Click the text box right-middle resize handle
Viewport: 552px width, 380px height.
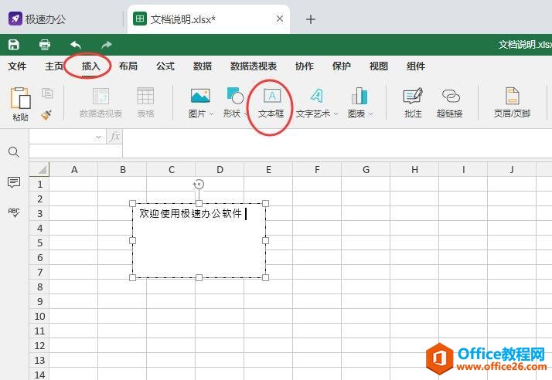tap(265, 240)
